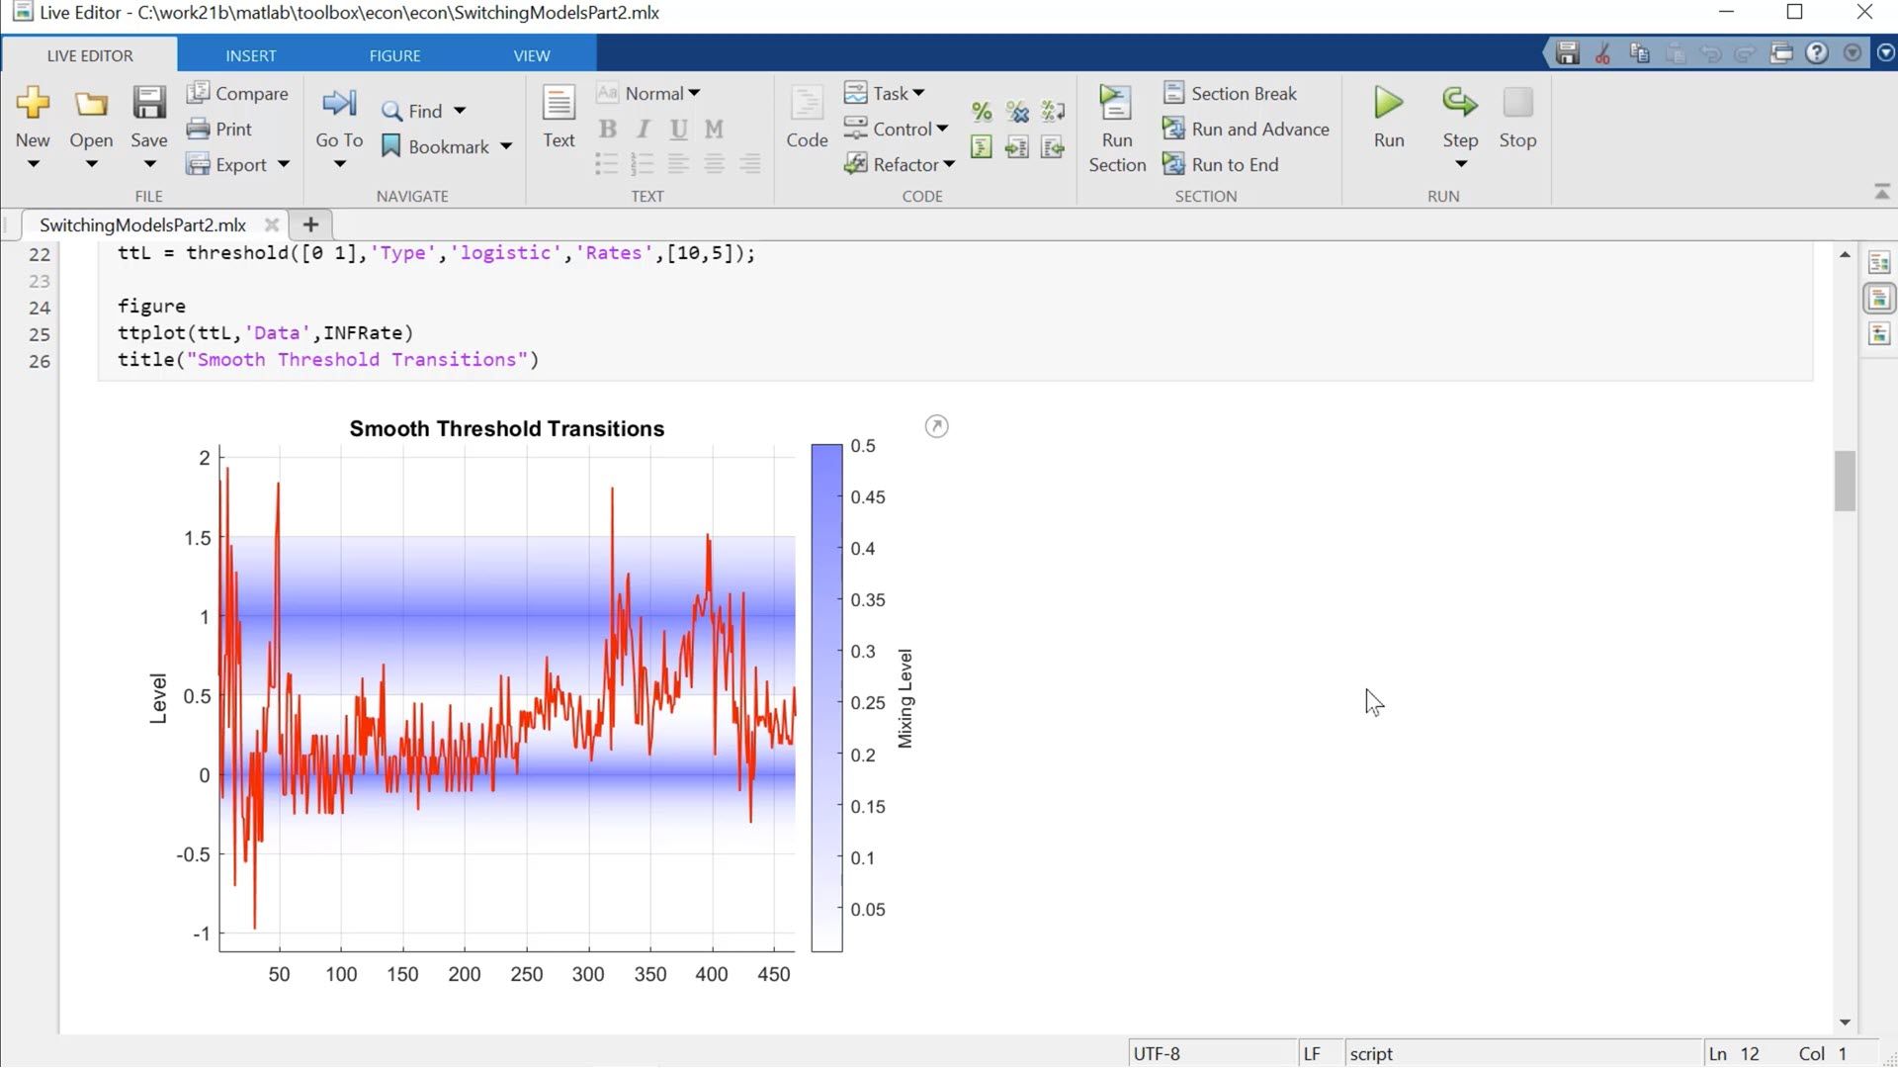This screenshot has width=1898, height=1068.
Task: Select the VIEW ribbon tab
Action: pyautogui.click(x=532, y=54)
